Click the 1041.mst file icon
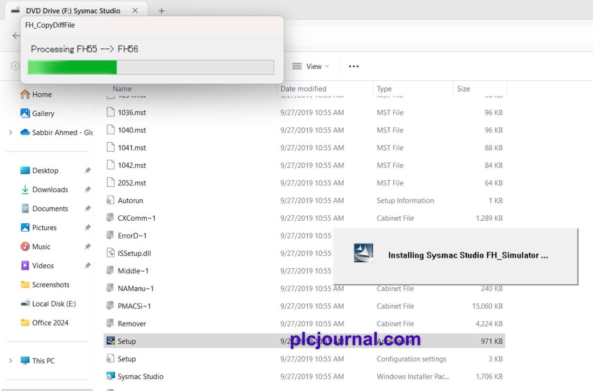The image size is (593, 391). tap(110, 148)
